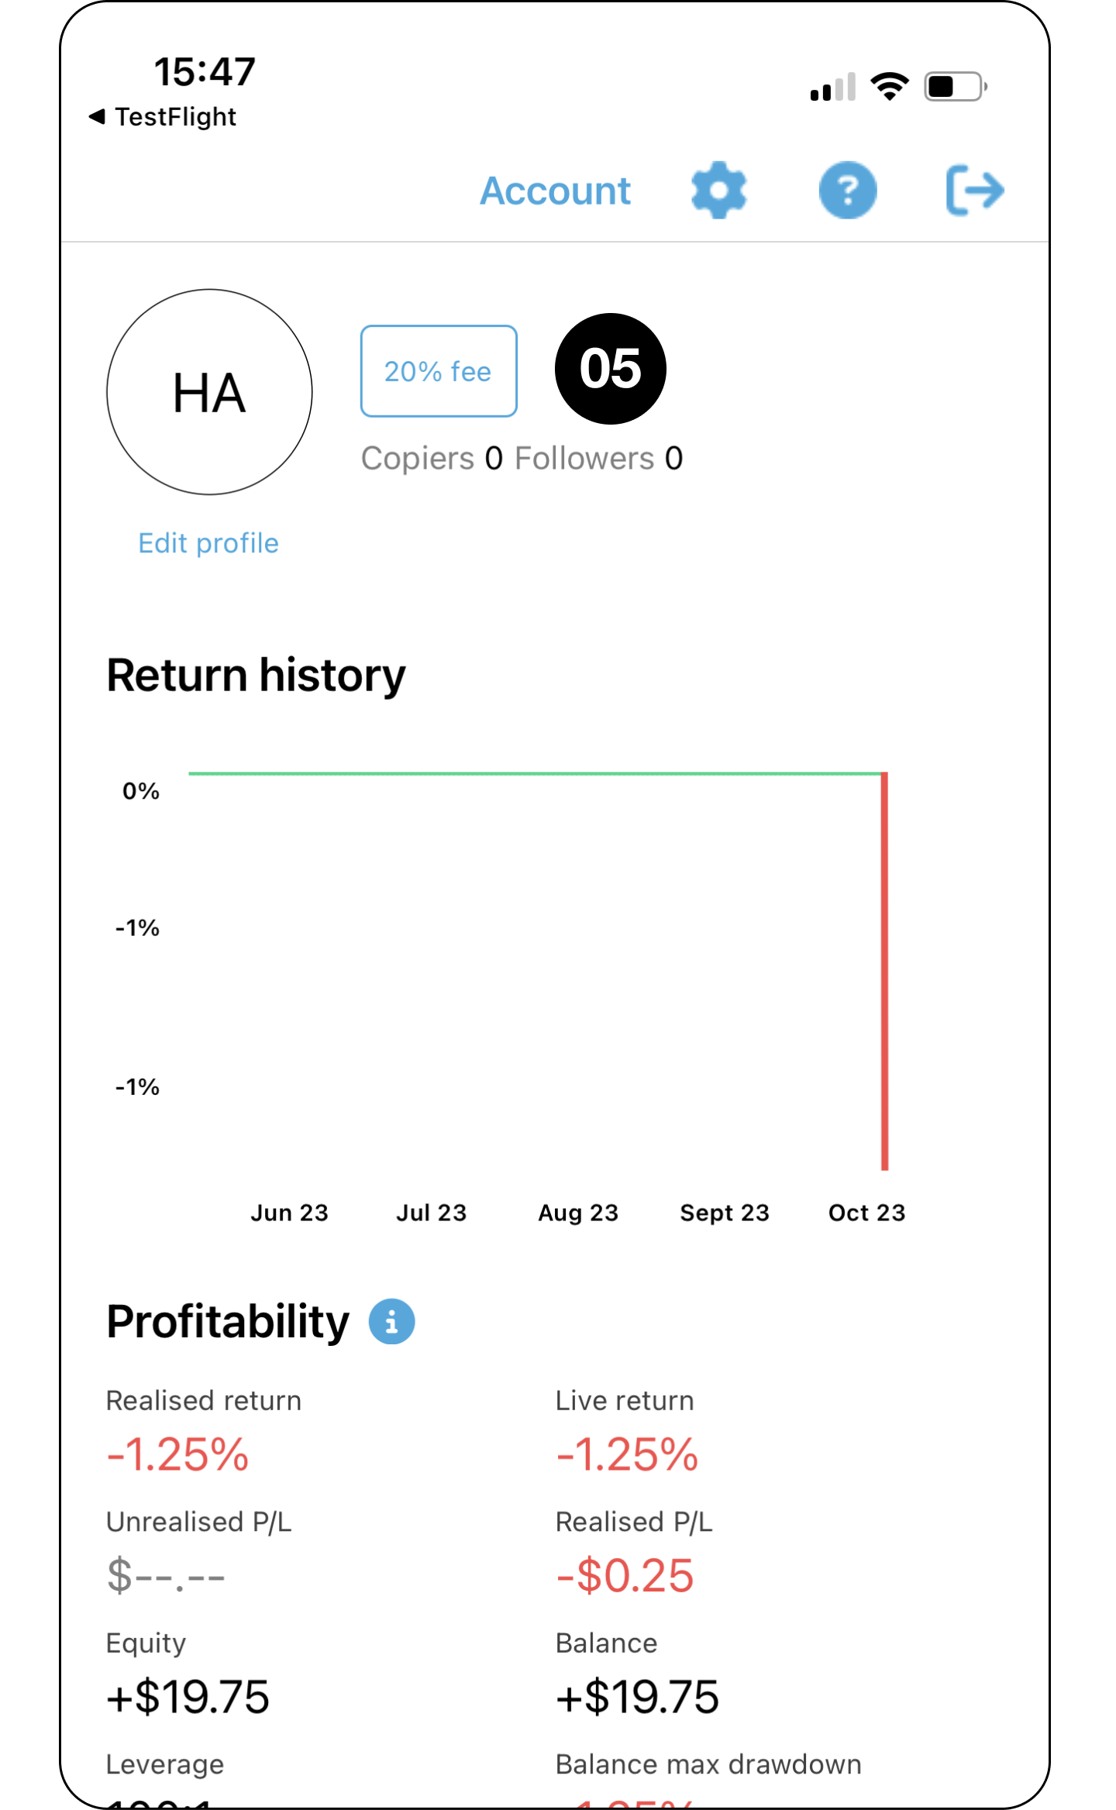Tap the help question mark icon
1116x1810 pixels.
click(848, 191)
